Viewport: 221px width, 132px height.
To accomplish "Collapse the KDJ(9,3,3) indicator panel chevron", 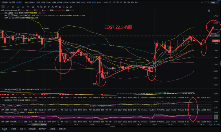I will [x=2, y=100].
